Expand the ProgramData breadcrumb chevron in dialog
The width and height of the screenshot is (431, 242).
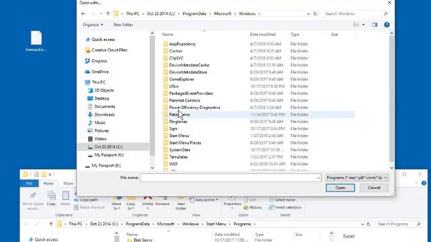(210, 13)
